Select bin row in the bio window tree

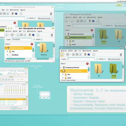18,51
